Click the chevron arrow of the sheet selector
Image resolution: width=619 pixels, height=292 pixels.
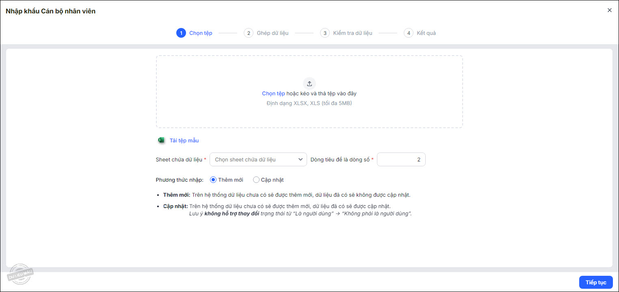pyautogui.click(x=301, y=159)
